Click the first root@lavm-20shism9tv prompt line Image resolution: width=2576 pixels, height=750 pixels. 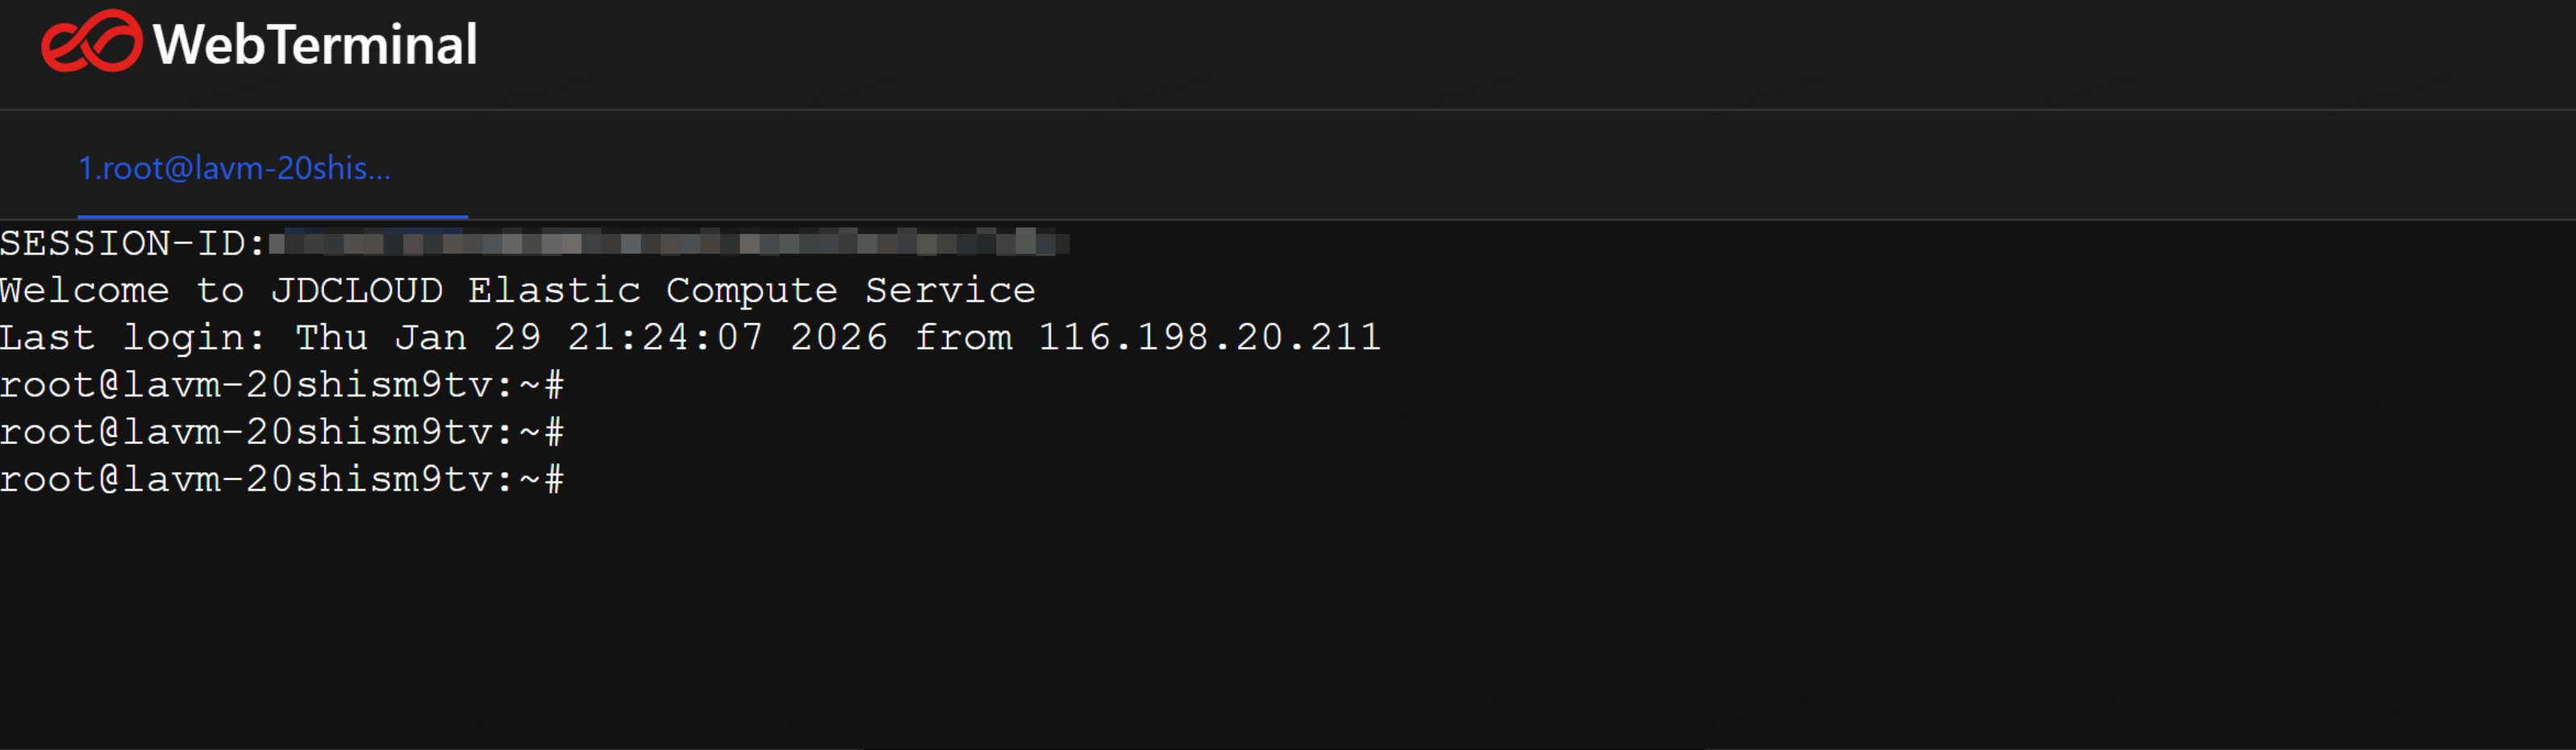click(x=281, y=384)
